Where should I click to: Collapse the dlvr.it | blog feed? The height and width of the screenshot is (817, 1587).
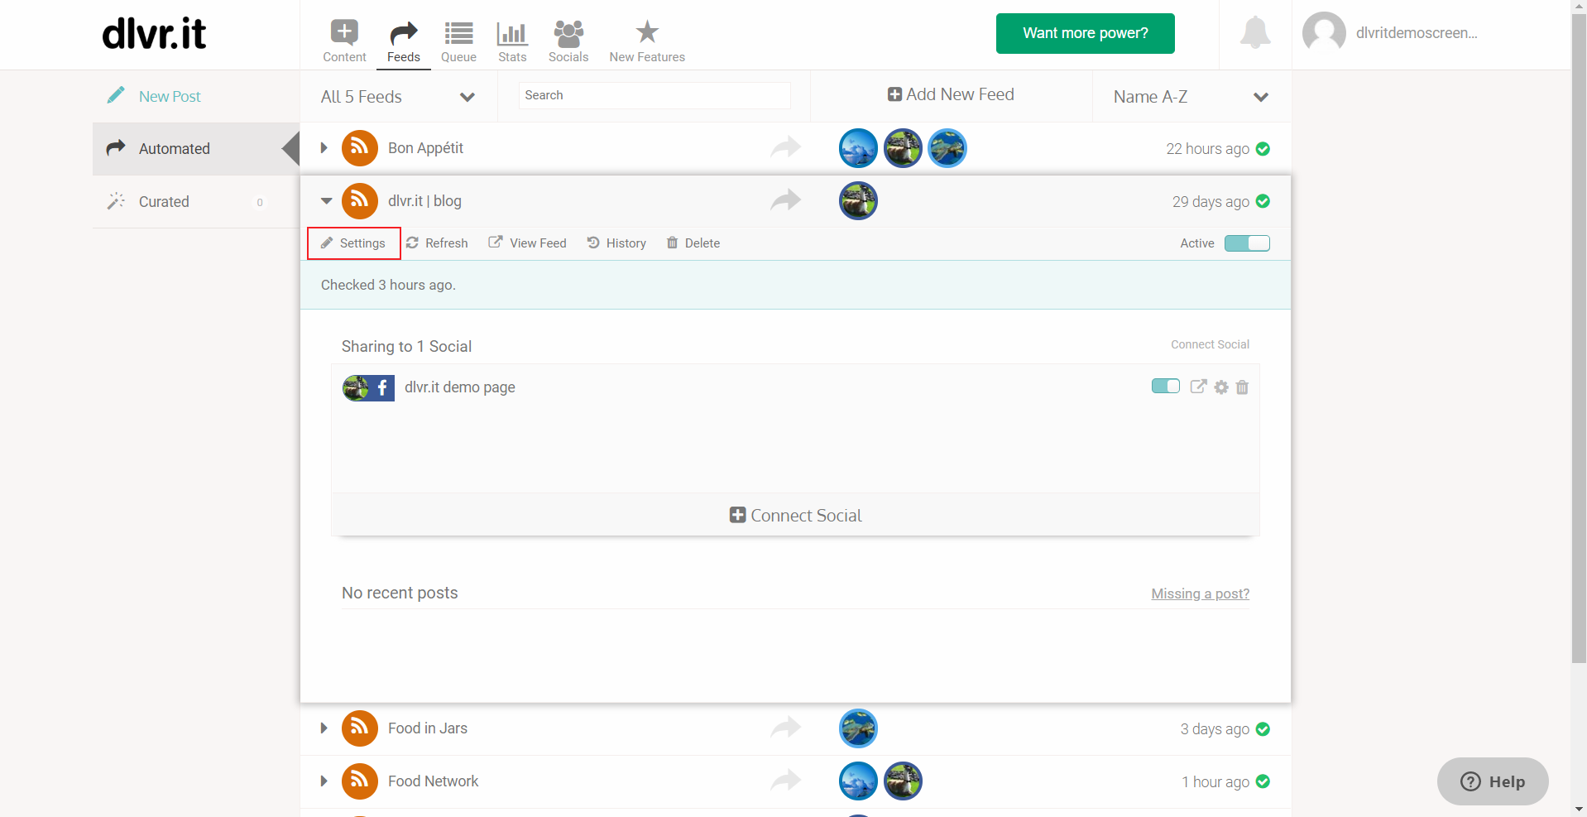[326, 201]
